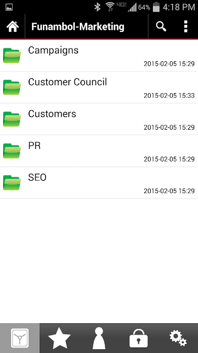Open settings with the gears icon

click(x=178, y=338)
